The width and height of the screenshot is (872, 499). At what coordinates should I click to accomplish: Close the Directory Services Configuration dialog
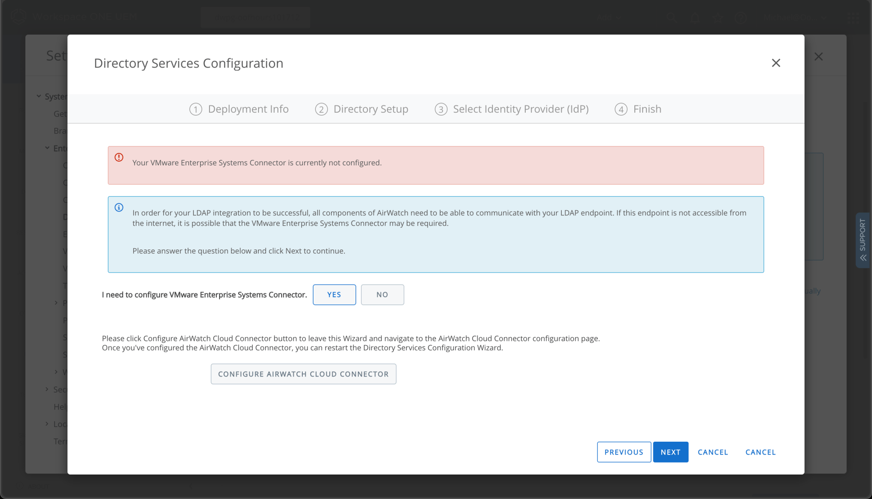[x=776, y=63]
